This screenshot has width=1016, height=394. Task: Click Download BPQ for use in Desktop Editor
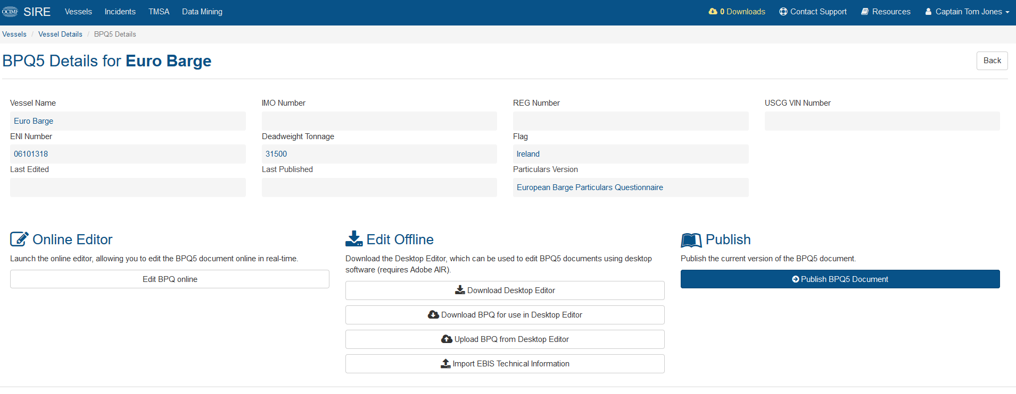point(505,315)
